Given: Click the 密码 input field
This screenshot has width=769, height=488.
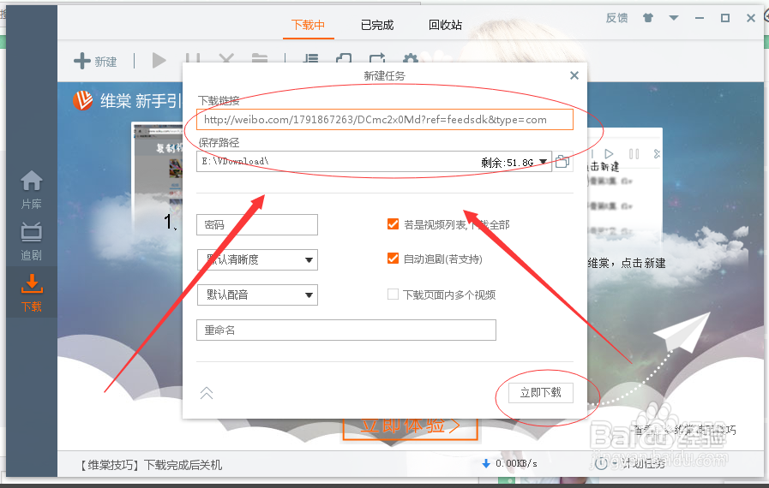Looking at the screenshot, I should (x=257, y=224).
